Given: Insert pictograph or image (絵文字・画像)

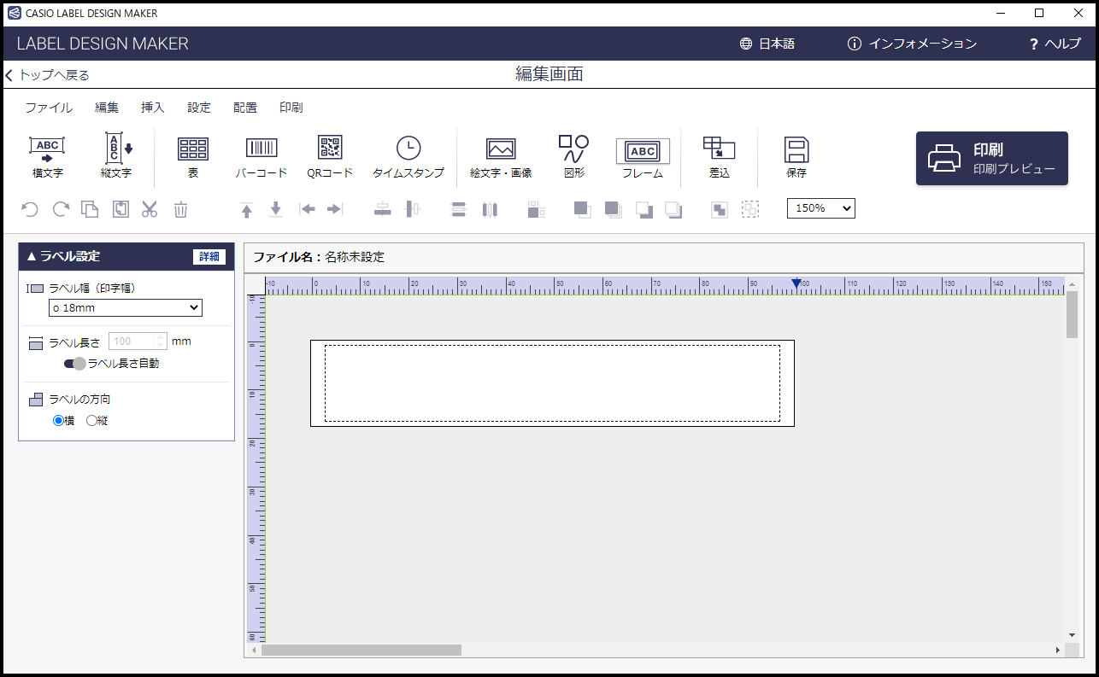Looking at the screenshot, I should pos(501,156).
